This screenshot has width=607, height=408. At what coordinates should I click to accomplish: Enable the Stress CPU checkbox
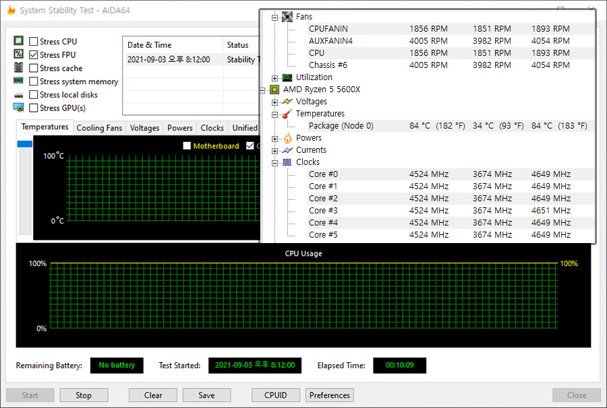pos(34,41)
